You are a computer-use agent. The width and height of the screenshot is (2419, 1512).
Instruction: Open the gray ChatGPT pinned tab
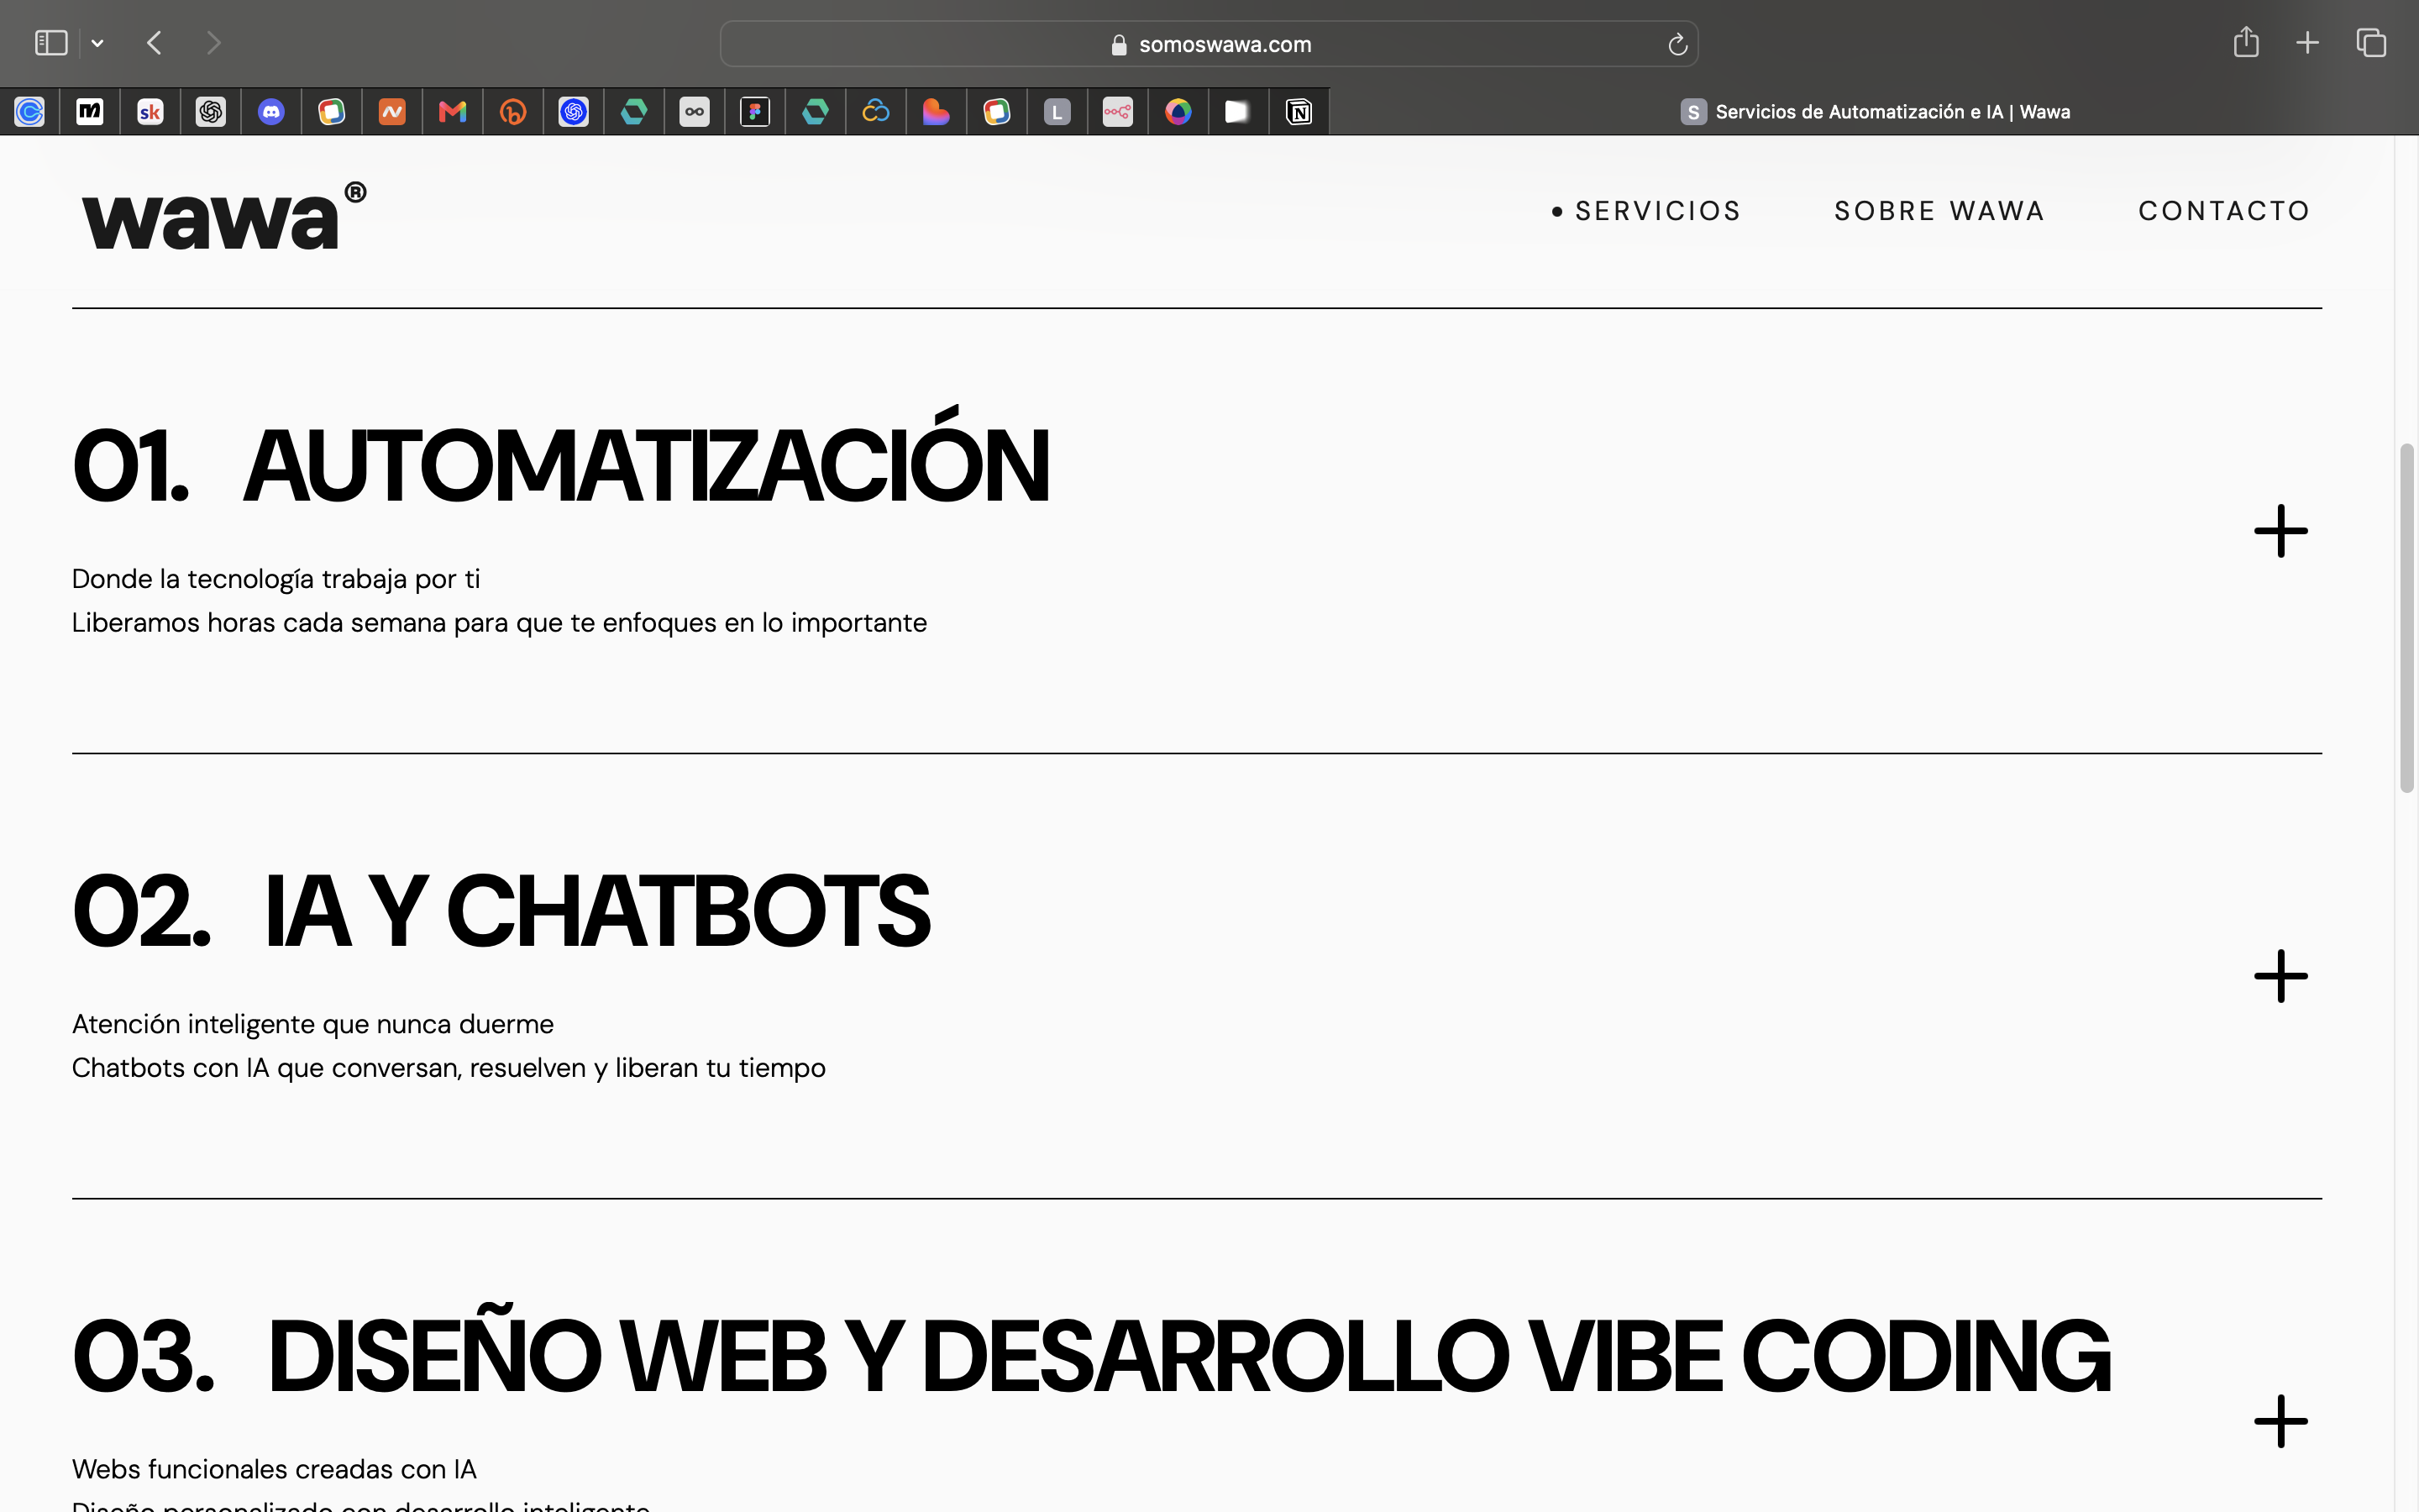[211, 112]
